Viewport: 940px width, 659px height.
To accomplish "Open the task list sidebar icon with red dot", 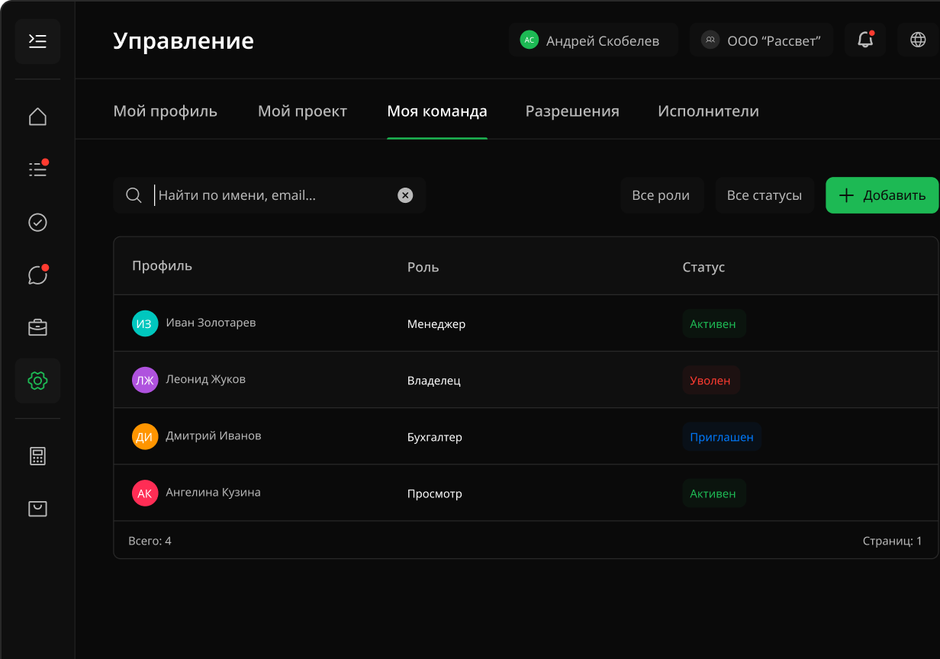I will 37,169.
